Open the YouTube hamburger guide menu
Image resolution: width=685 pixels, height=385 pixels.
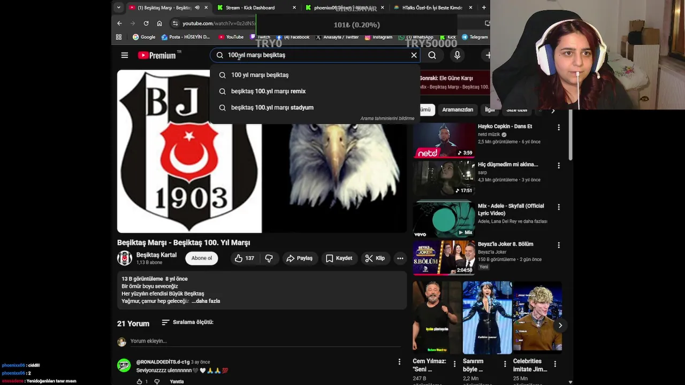tap(125, 55)
